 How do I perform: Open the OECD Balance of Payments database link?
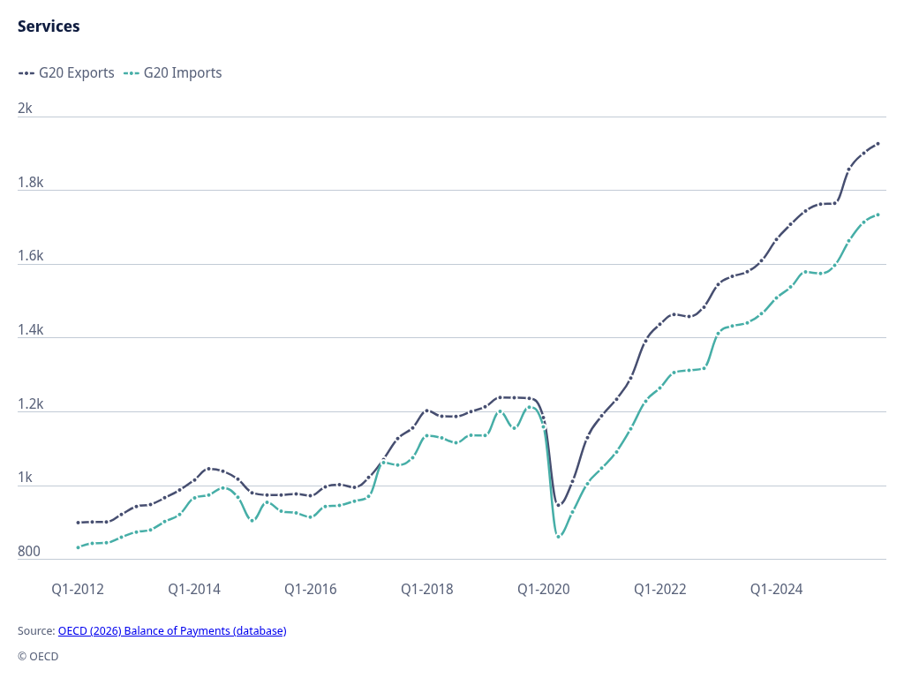[x=172, y=630]
